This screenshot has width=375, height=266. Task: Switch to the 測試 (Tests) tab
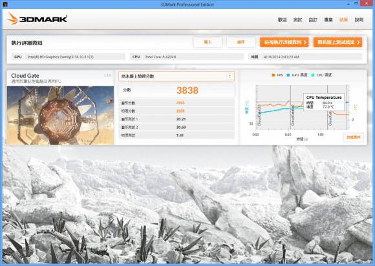(297, 20)
